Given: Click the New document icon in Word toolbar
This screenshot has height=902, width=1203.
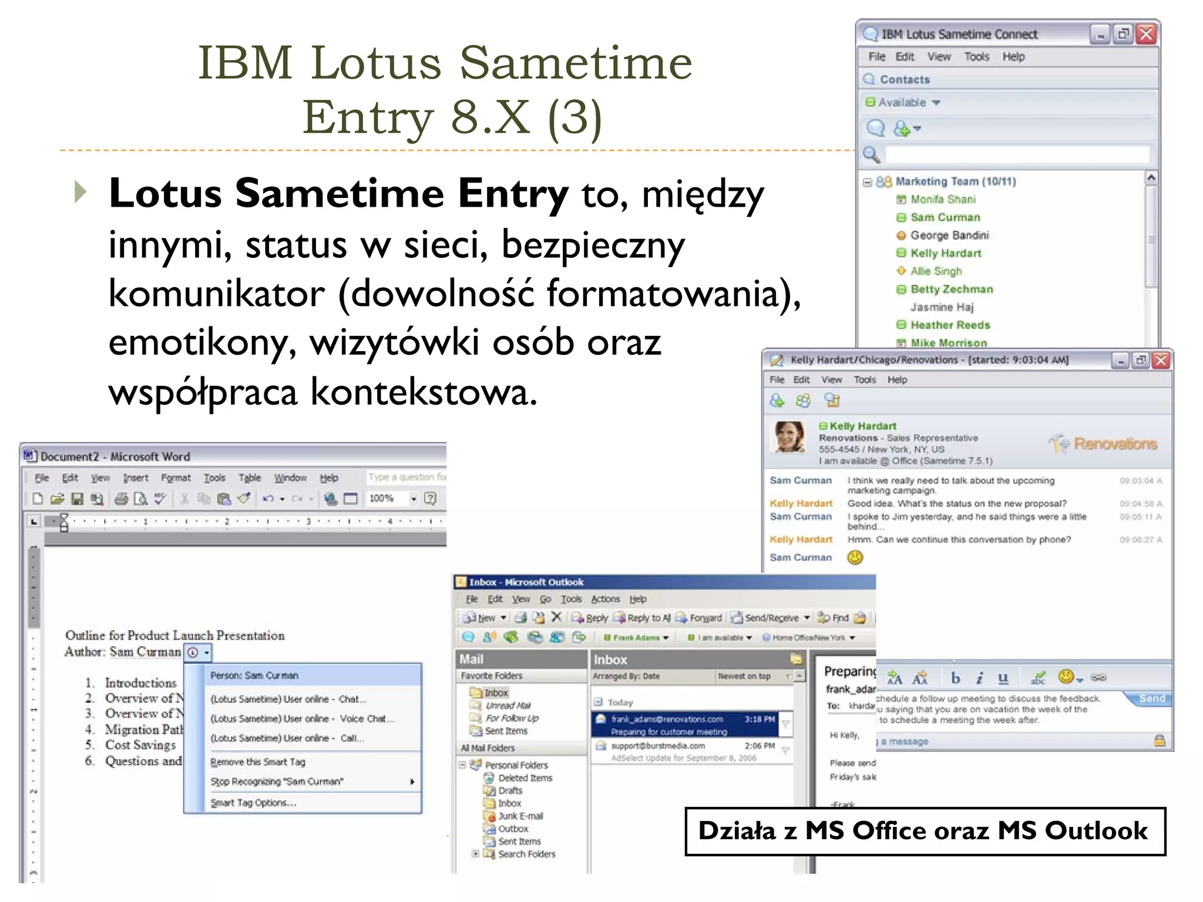Looking at the screenshot, I should pyautogui.click(x=38, y=499).
